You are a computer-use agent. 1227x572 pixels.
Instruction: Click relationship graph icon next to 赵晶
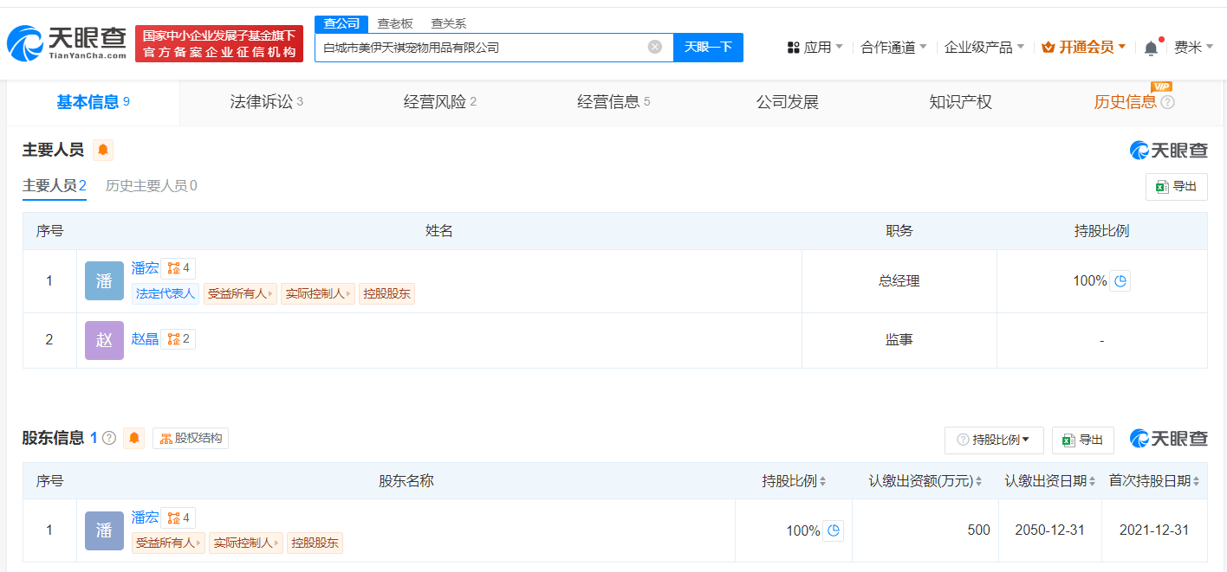point(178,339)
